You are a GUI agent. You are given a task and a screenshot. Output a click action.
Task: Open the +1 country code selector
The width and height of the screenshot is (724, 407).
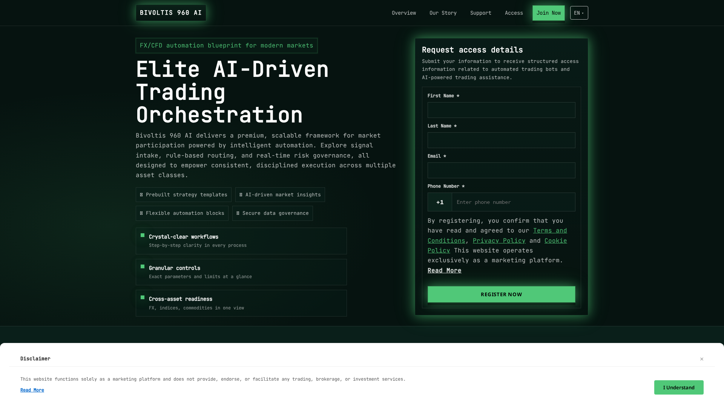point(440,202)
